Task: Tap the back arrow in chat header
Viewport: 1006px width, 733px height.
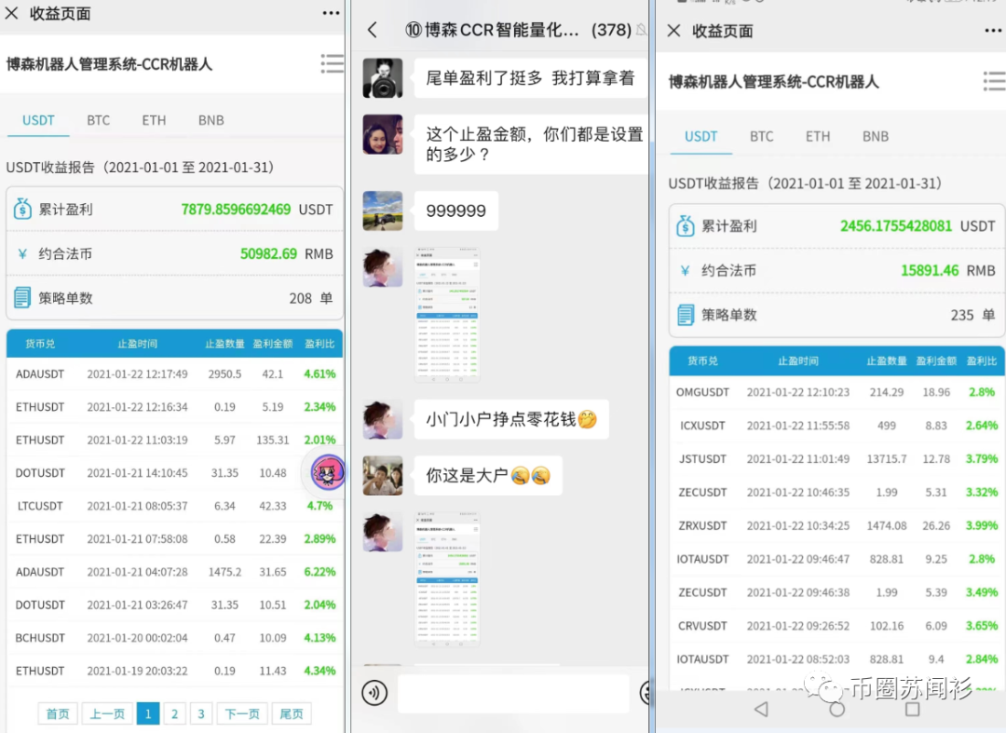Action: click(373, 30)
